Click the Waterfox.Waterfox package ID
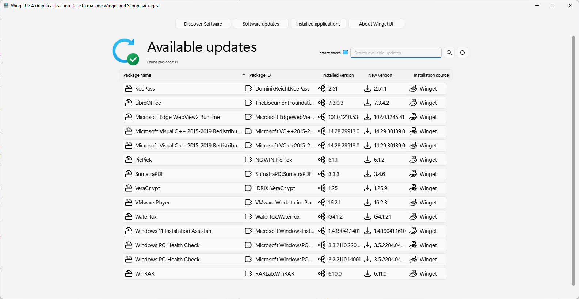Screen dimensions: 579x299 (x=277, y=217)
